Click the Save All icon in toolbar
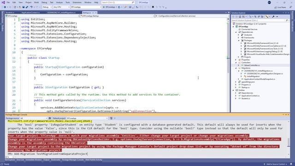Image resolution: width=295 pixels, height=166 pixels. 27,7
